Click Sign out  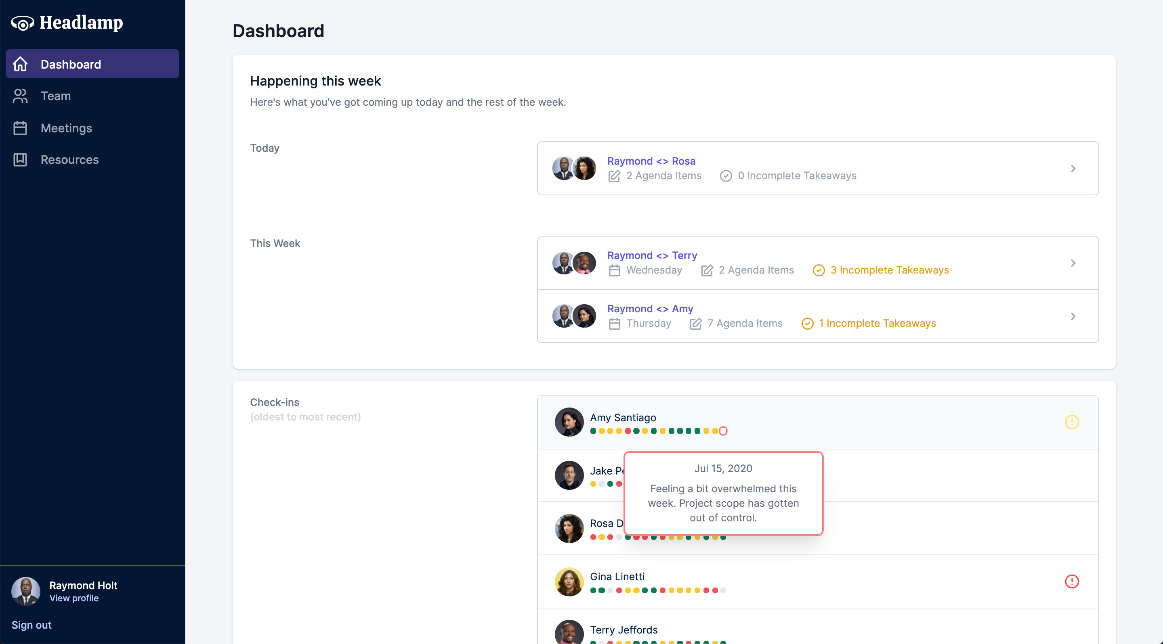click(31, 625)
